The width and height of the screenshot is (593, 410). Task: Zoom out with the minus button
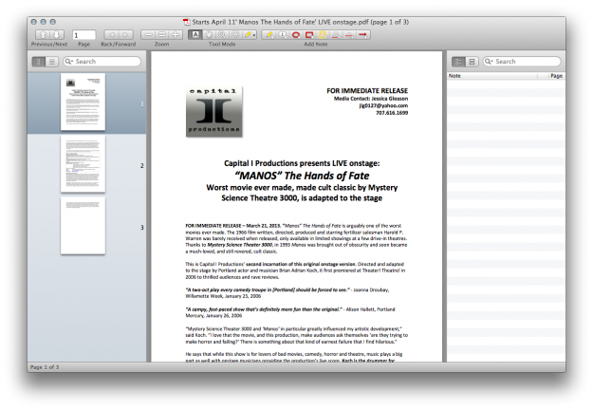point(148,35)
